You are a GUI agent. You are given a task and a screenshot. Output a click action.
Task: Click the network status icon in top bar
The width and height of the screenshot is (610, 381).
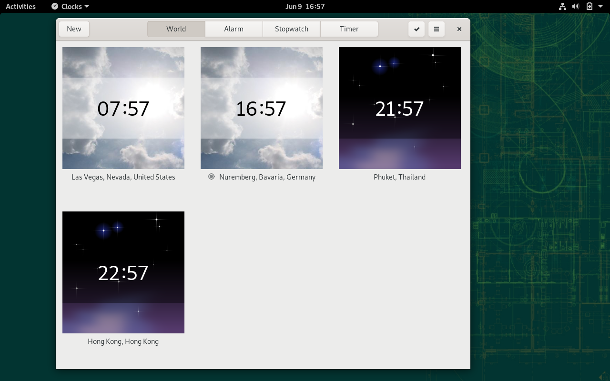click(x=562, y=7)
